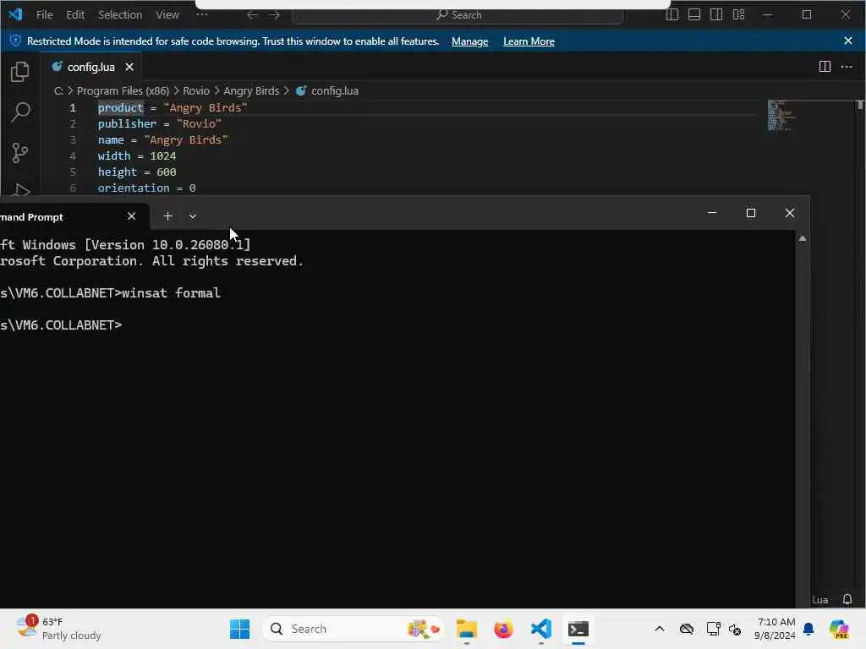Go forward with the right arrow
The image size is (866, 649).
click(275, 15)
